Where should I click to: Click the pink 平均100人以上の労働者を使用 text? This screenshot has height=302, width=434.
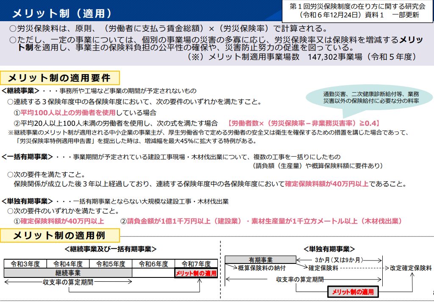click(68, 113)
